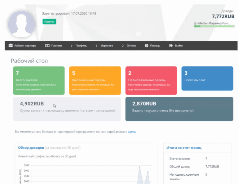Select the red Невыплаченные заказы card
The image size is (238, 184).
coord(151,81)
